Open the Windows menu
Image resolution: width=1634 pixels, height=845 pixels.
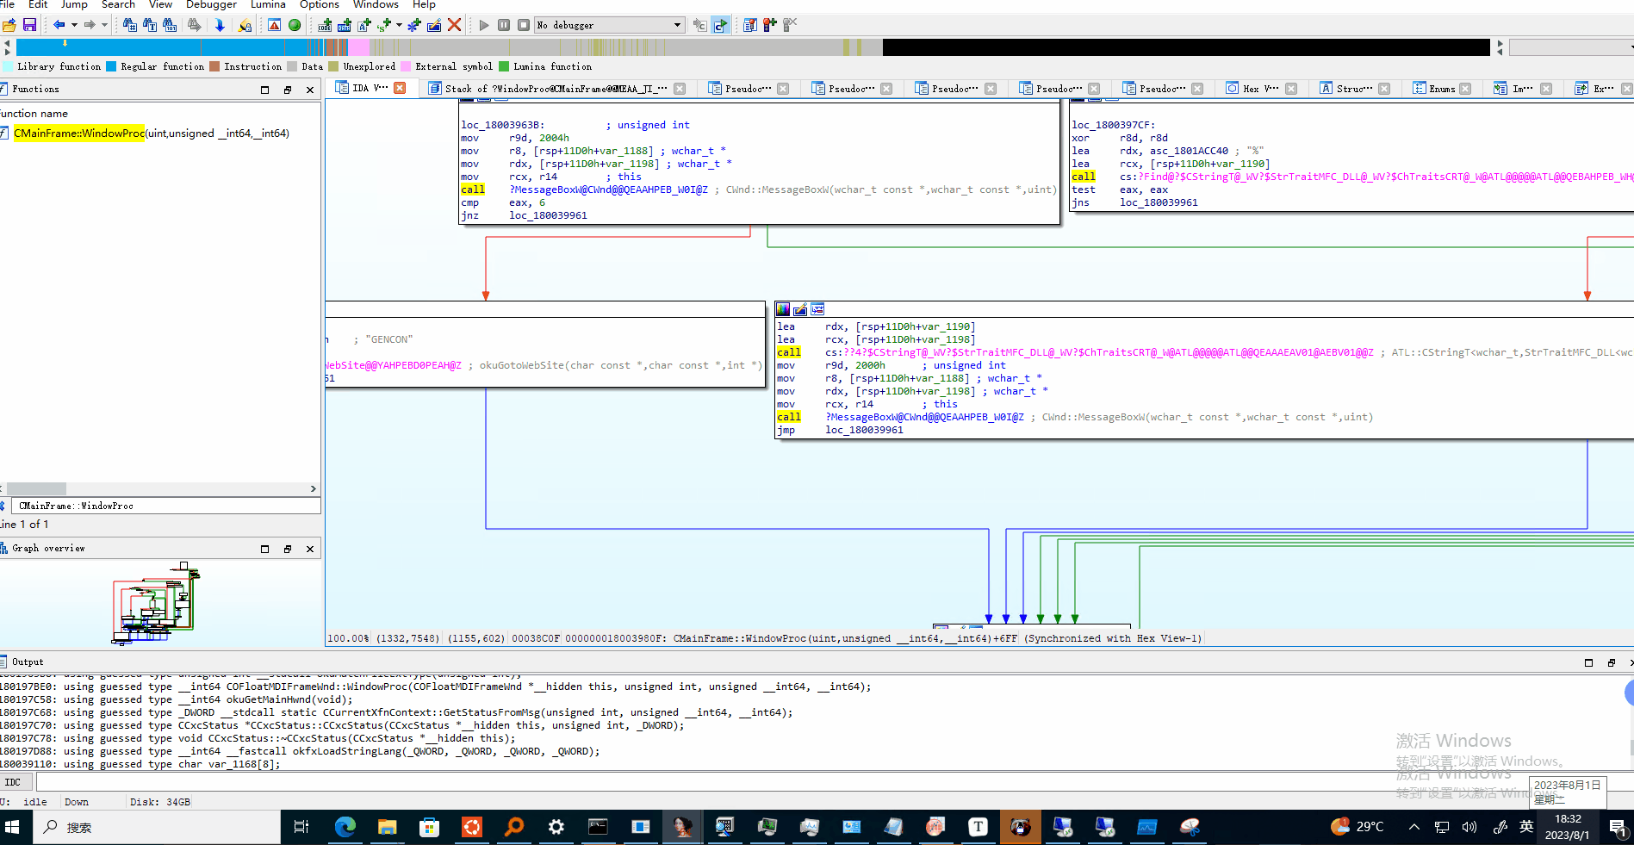click(376, 4)
